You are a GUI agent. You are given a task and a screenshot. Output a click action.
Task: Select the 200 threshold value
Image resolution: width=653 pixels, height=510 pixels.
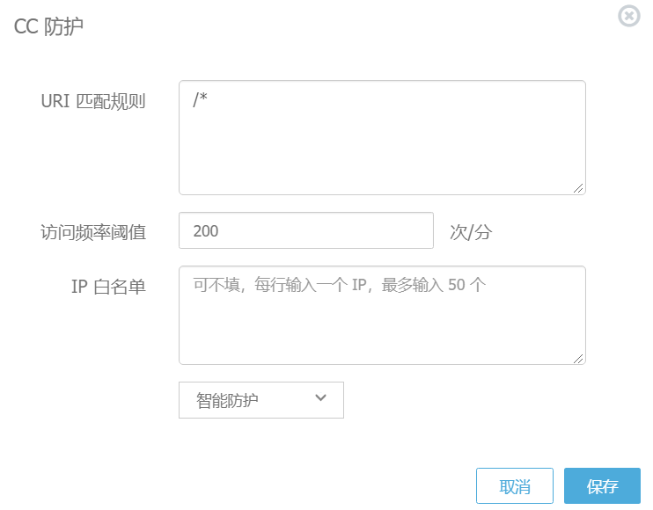205,231
